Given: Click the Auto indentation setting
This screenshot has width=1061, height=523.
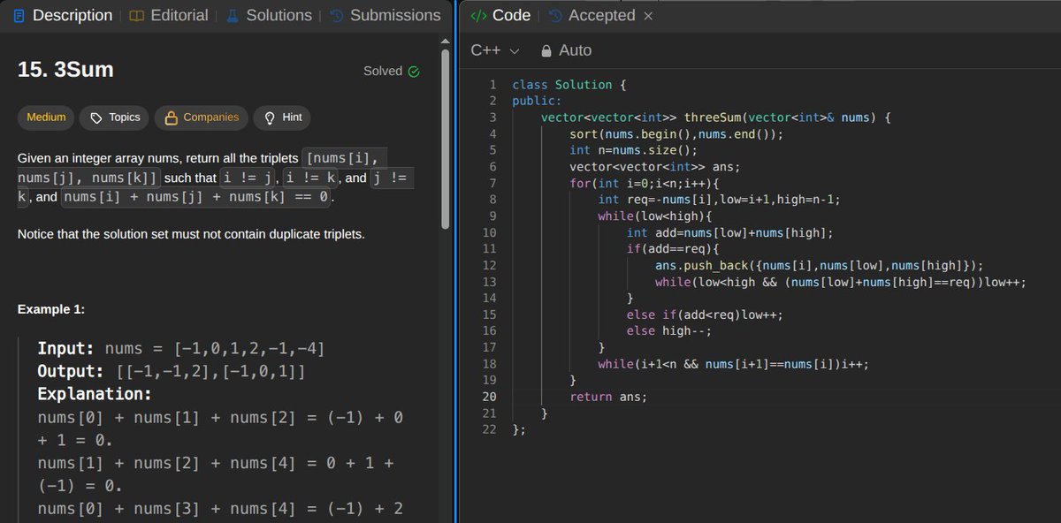Looking at the screenshot, I should pyautogui.click(x=566, y=51).
